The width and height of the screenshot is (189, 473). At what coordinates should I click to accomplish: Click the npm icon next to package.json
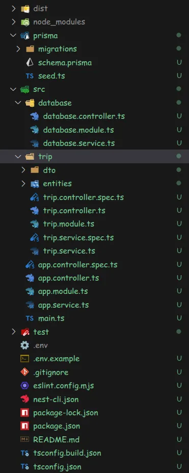(x=24, y=426)
